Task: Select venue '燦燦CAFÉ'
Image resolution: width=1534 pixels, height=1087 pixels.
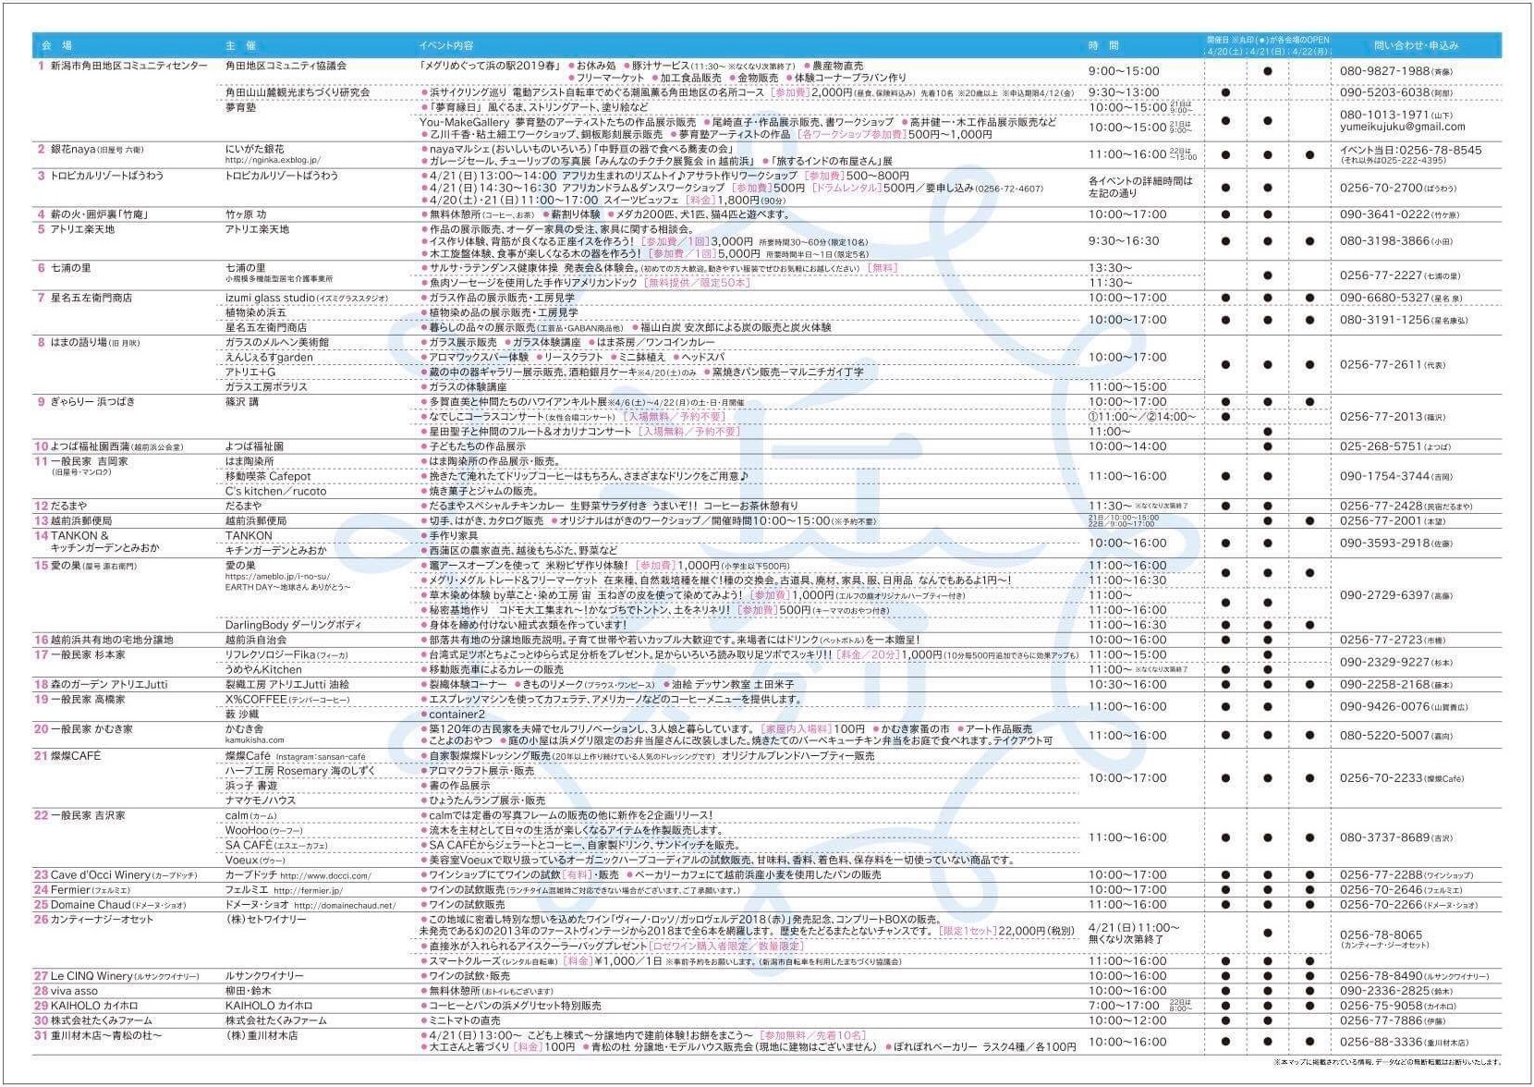Action: [x=76, y=756]
